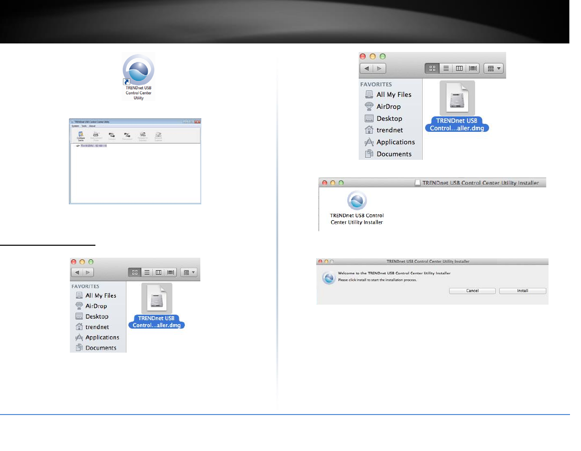This screenshot has height=451, width=581.
Task: Select All My Files in the larger Finder sidebar
Action: coord(388,94)
